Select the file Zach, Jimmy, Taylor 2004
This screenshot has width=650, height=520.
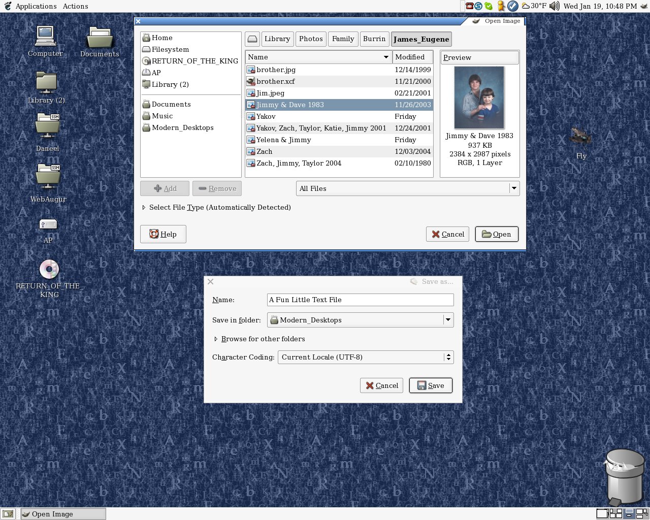339,163
